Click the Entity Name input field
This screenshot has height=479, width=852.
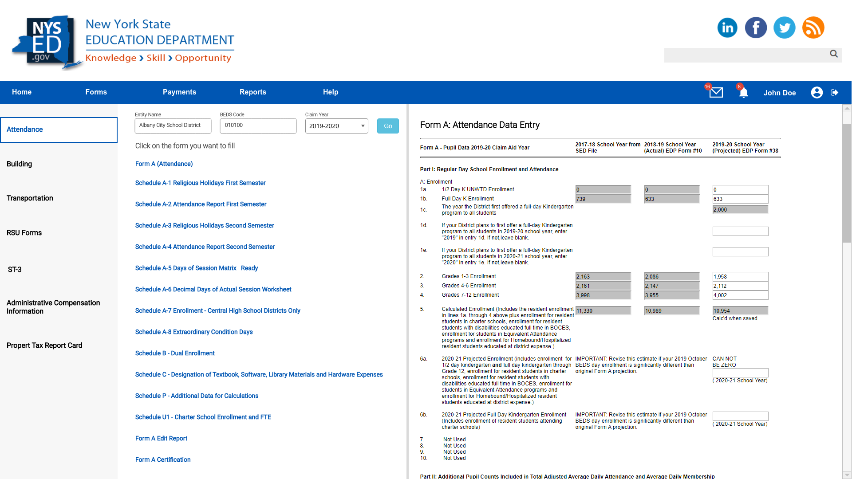click(173, 126)
